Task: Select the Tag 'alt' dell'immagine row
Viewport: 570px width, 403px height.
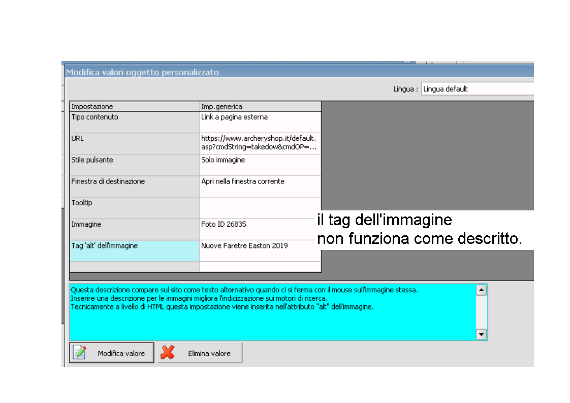Action: [x=196, y=251]
